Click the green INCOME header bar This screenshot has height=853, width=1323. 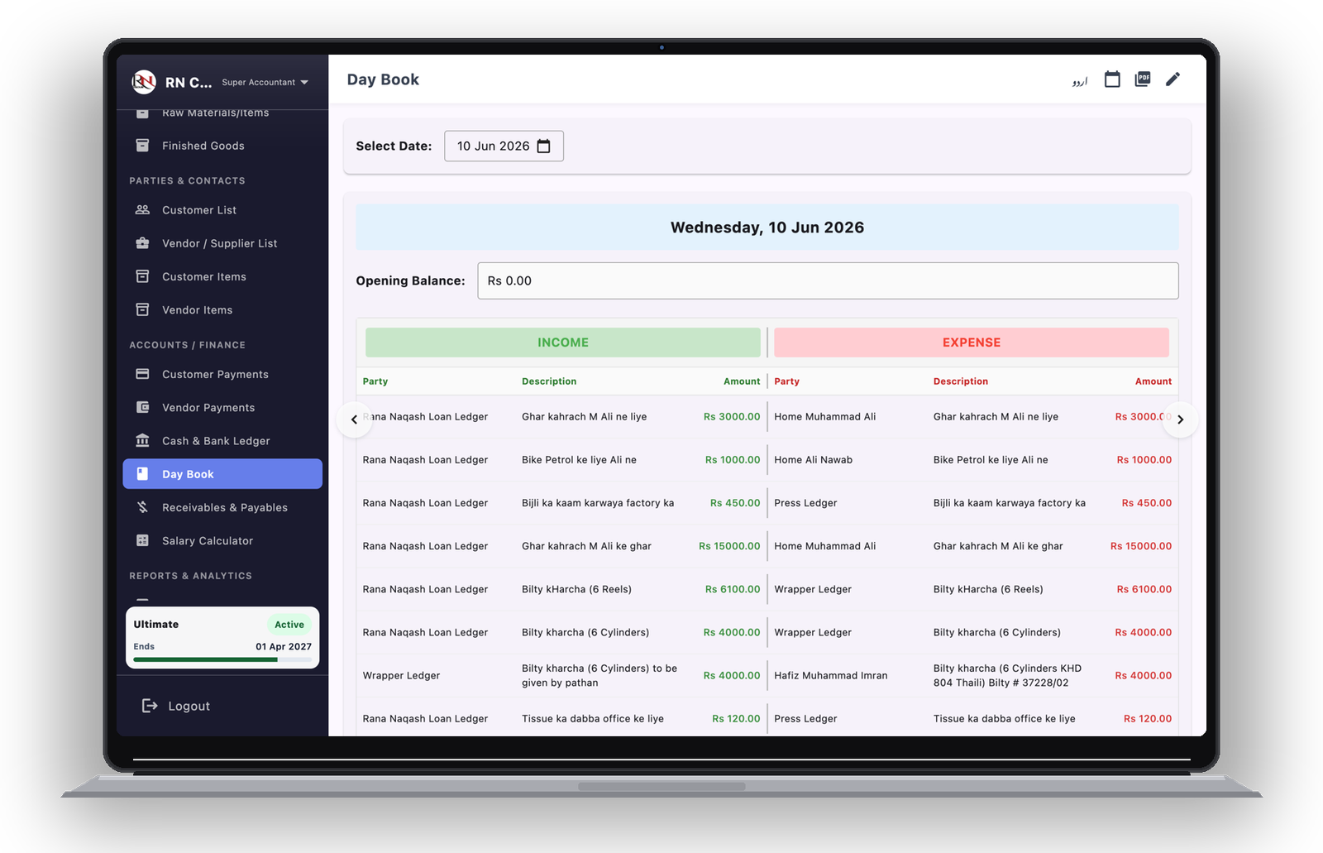(x=563, y=343)
